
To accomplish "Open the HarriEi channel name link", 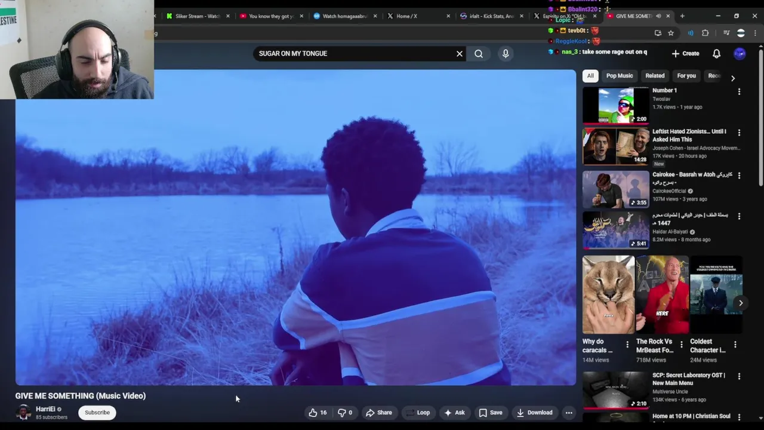I will [x=45, y=409].
